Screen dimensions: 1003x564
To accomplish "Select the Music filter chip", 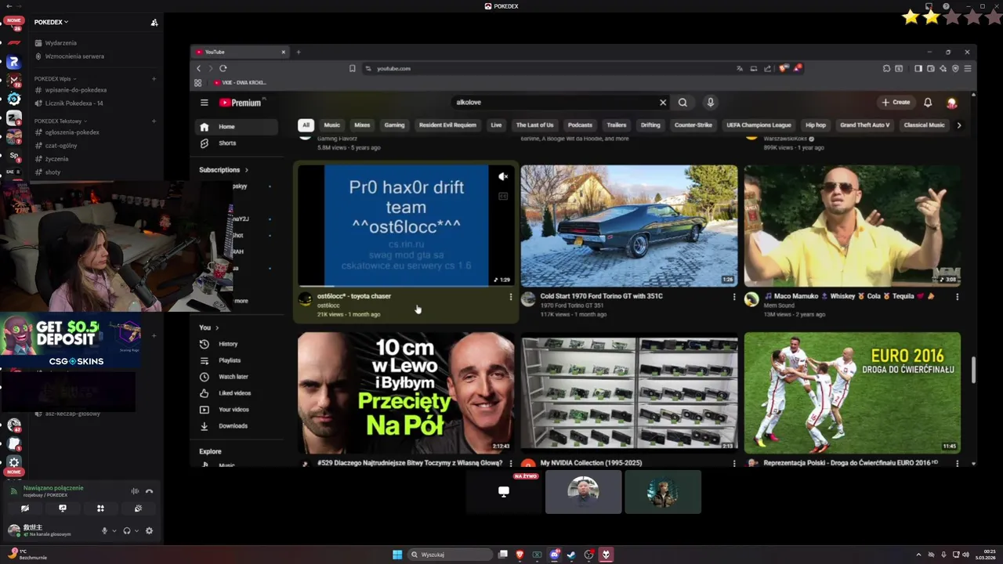I will [x=332, y=125].
